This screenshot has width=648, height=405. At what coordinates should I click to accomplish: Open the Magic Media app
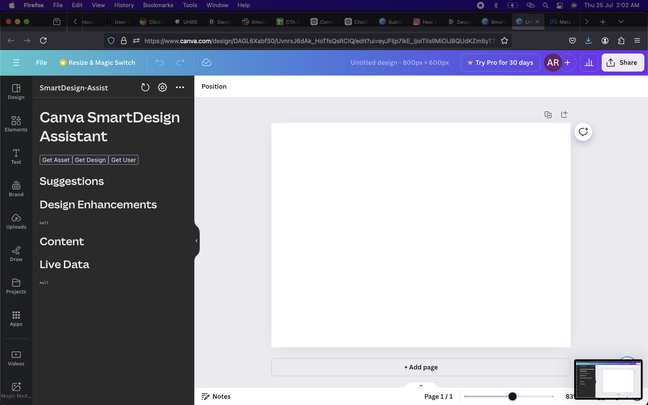[16, 390]
